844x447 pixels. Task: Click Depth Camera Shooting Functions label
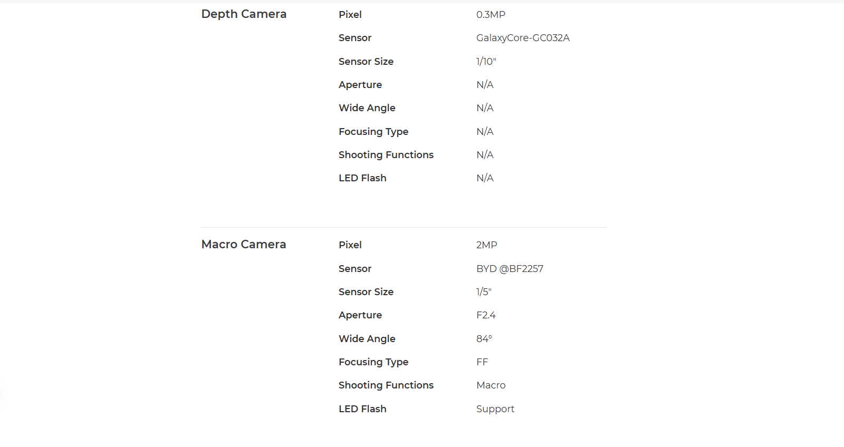[x=386, y=155]
